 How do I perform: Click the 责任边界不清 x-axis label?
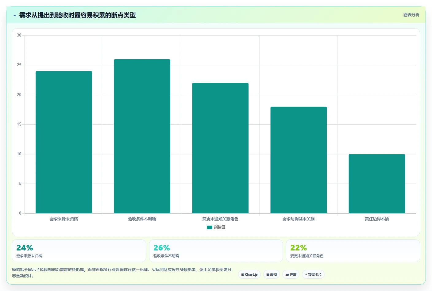[377, 219]
